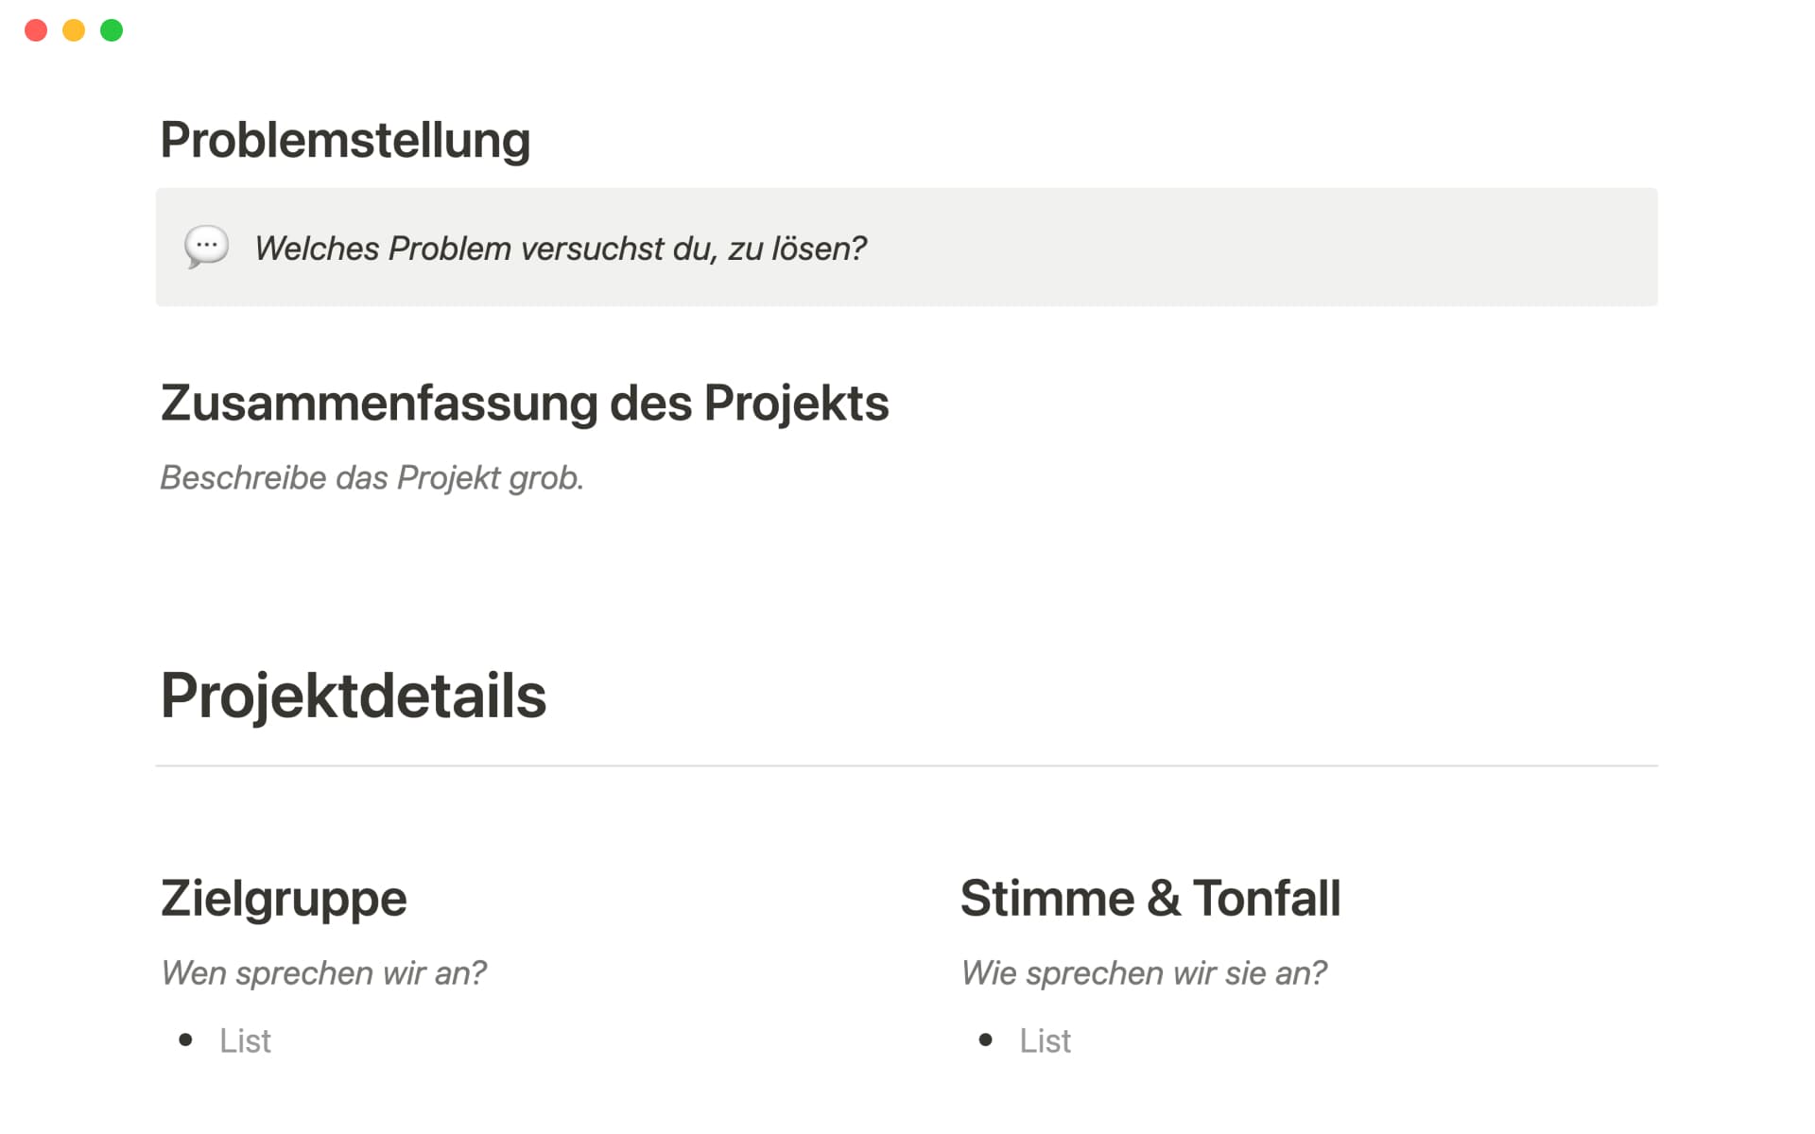Click the Stimme & Tonfall heading
Image resolution: width=1815 pixels, height=1134 pixels.
point(1149,898)
